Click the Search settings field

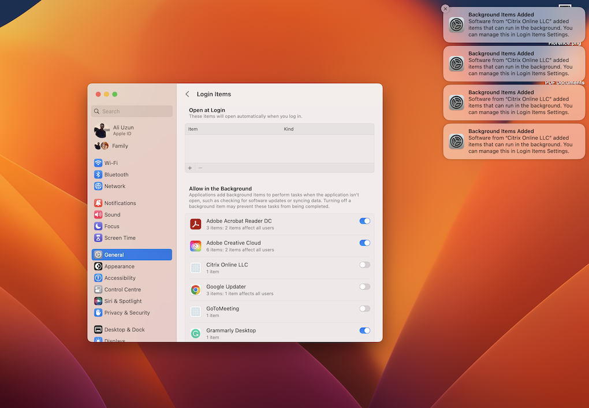coord(132,110)
